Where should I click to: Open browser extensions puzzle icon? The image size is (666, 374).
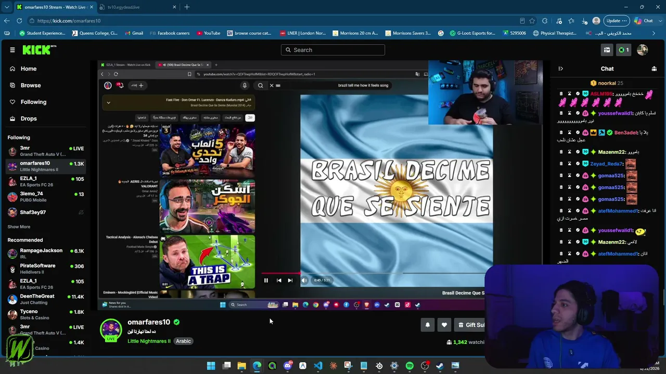[x=545, y=21]
